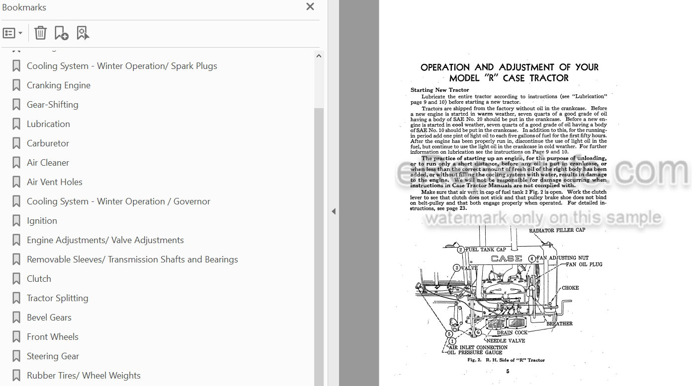Image resolution: width=692 pixels, height=386 pixels.
Task: Click bookmark icon beside Bevel Gears
Action: point(16,318)
